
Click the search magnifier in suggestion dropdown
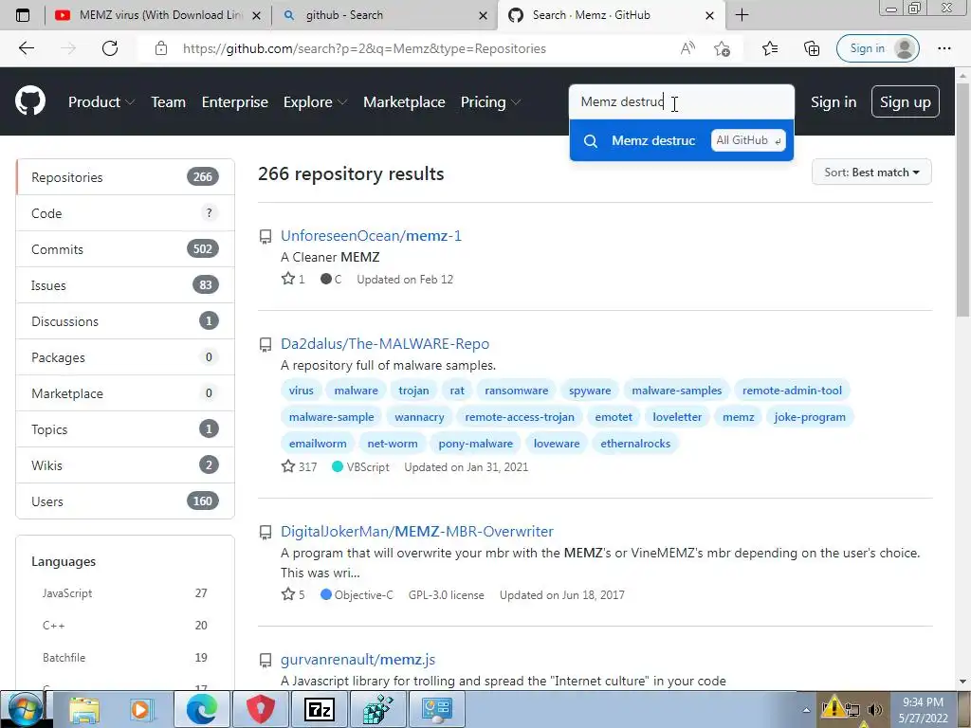coord(591,141)
